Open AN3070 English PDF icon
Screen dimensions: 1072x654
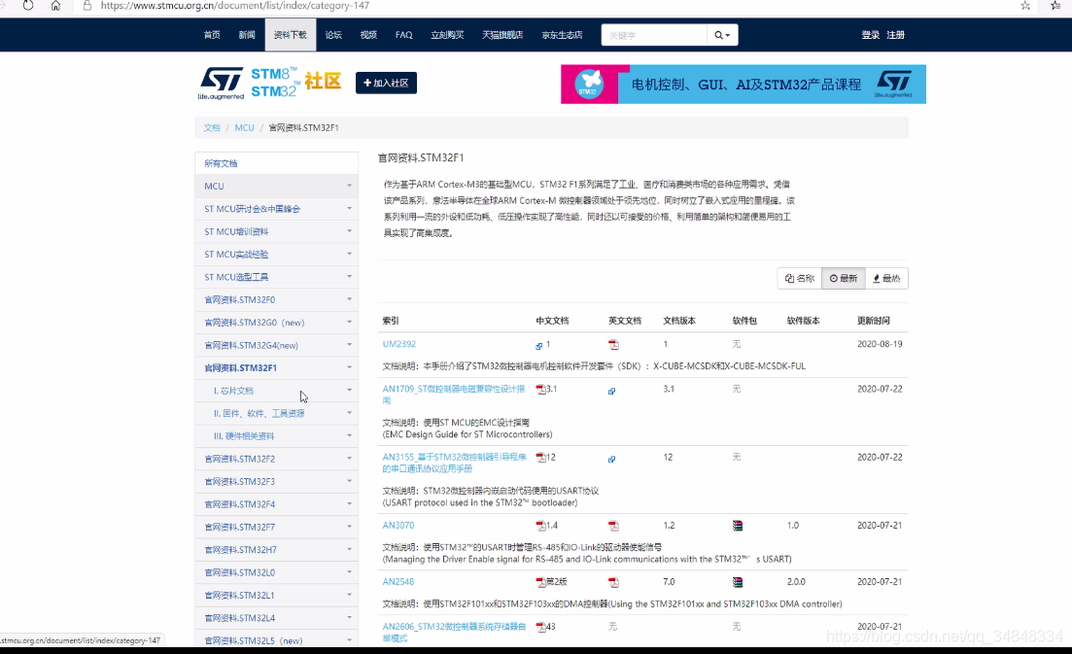[x=613, y=526]
